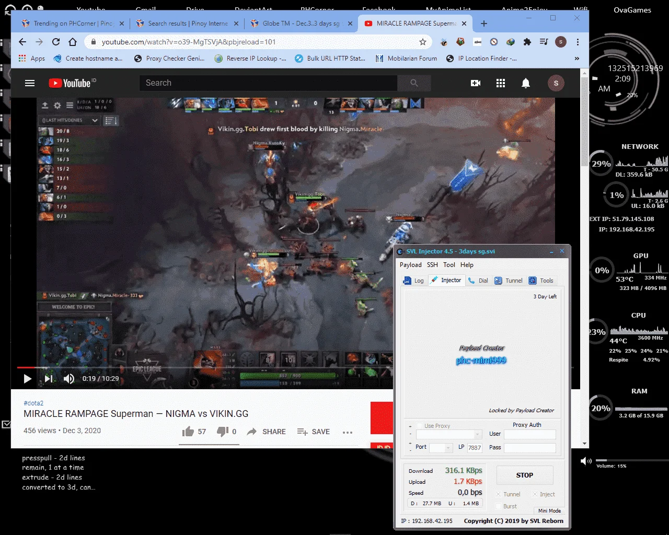The height and width of the screenshot is (535, 669).
Task: Enable the Burst checkbox
Action: [498, 506]
